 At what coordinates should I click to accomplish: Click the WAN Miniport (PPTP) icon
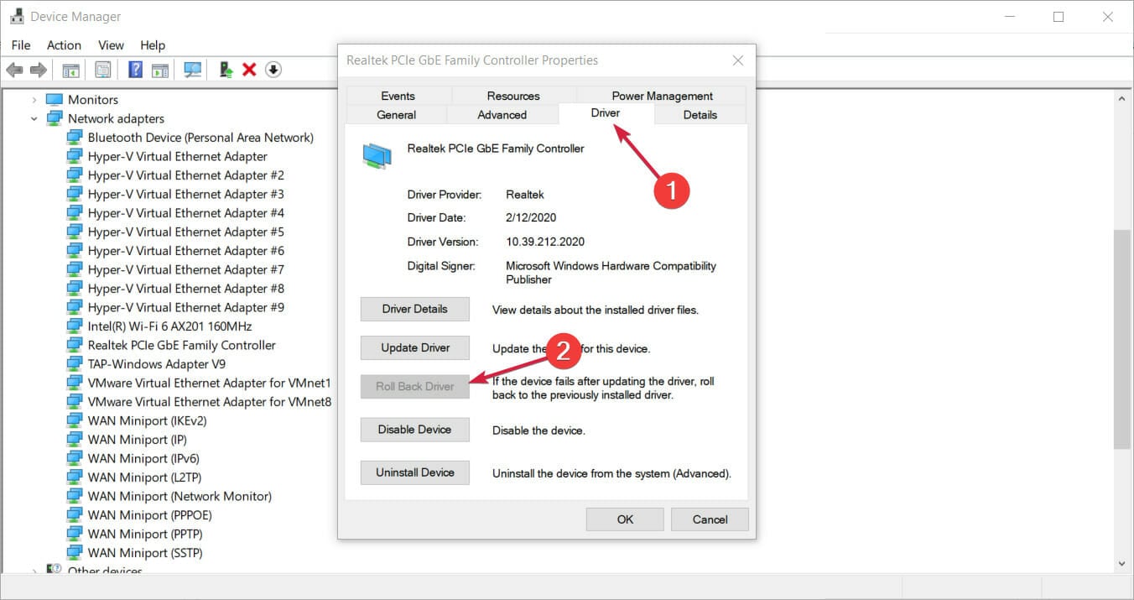click(x=75, y=534)
